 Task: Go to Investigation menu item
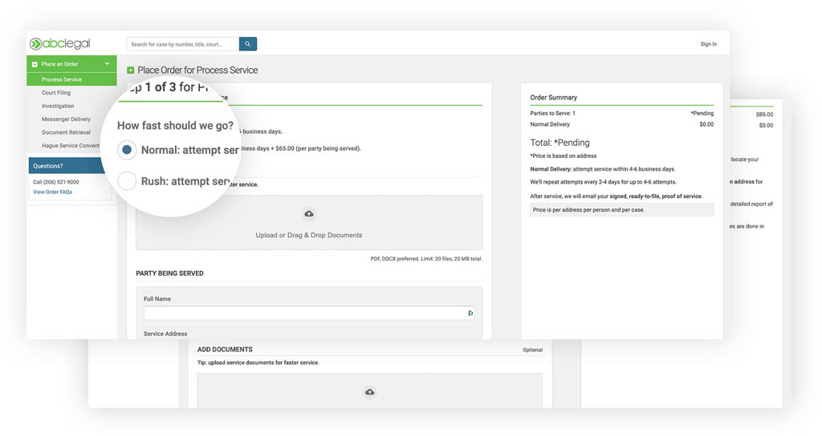(x=58, y=106)
